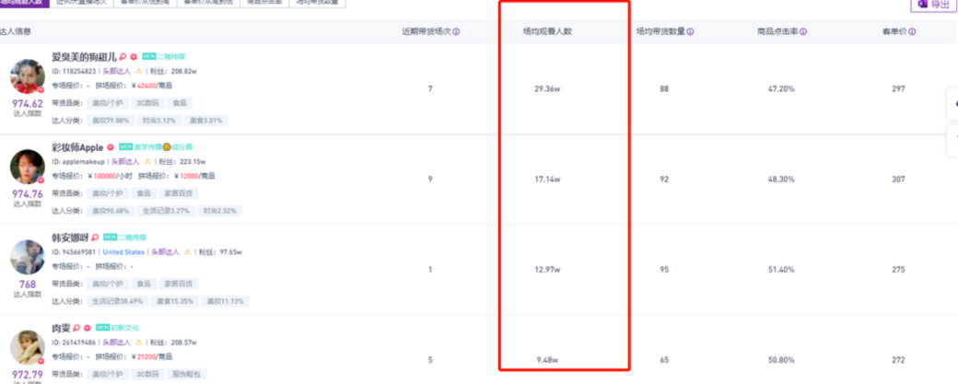Viewport: 958px width, 384px height.
Task: Click 生活记录38.49% tag
Action: 117,302
